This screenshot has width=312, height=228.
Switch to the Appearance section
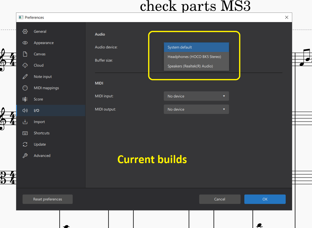point(51,43)
